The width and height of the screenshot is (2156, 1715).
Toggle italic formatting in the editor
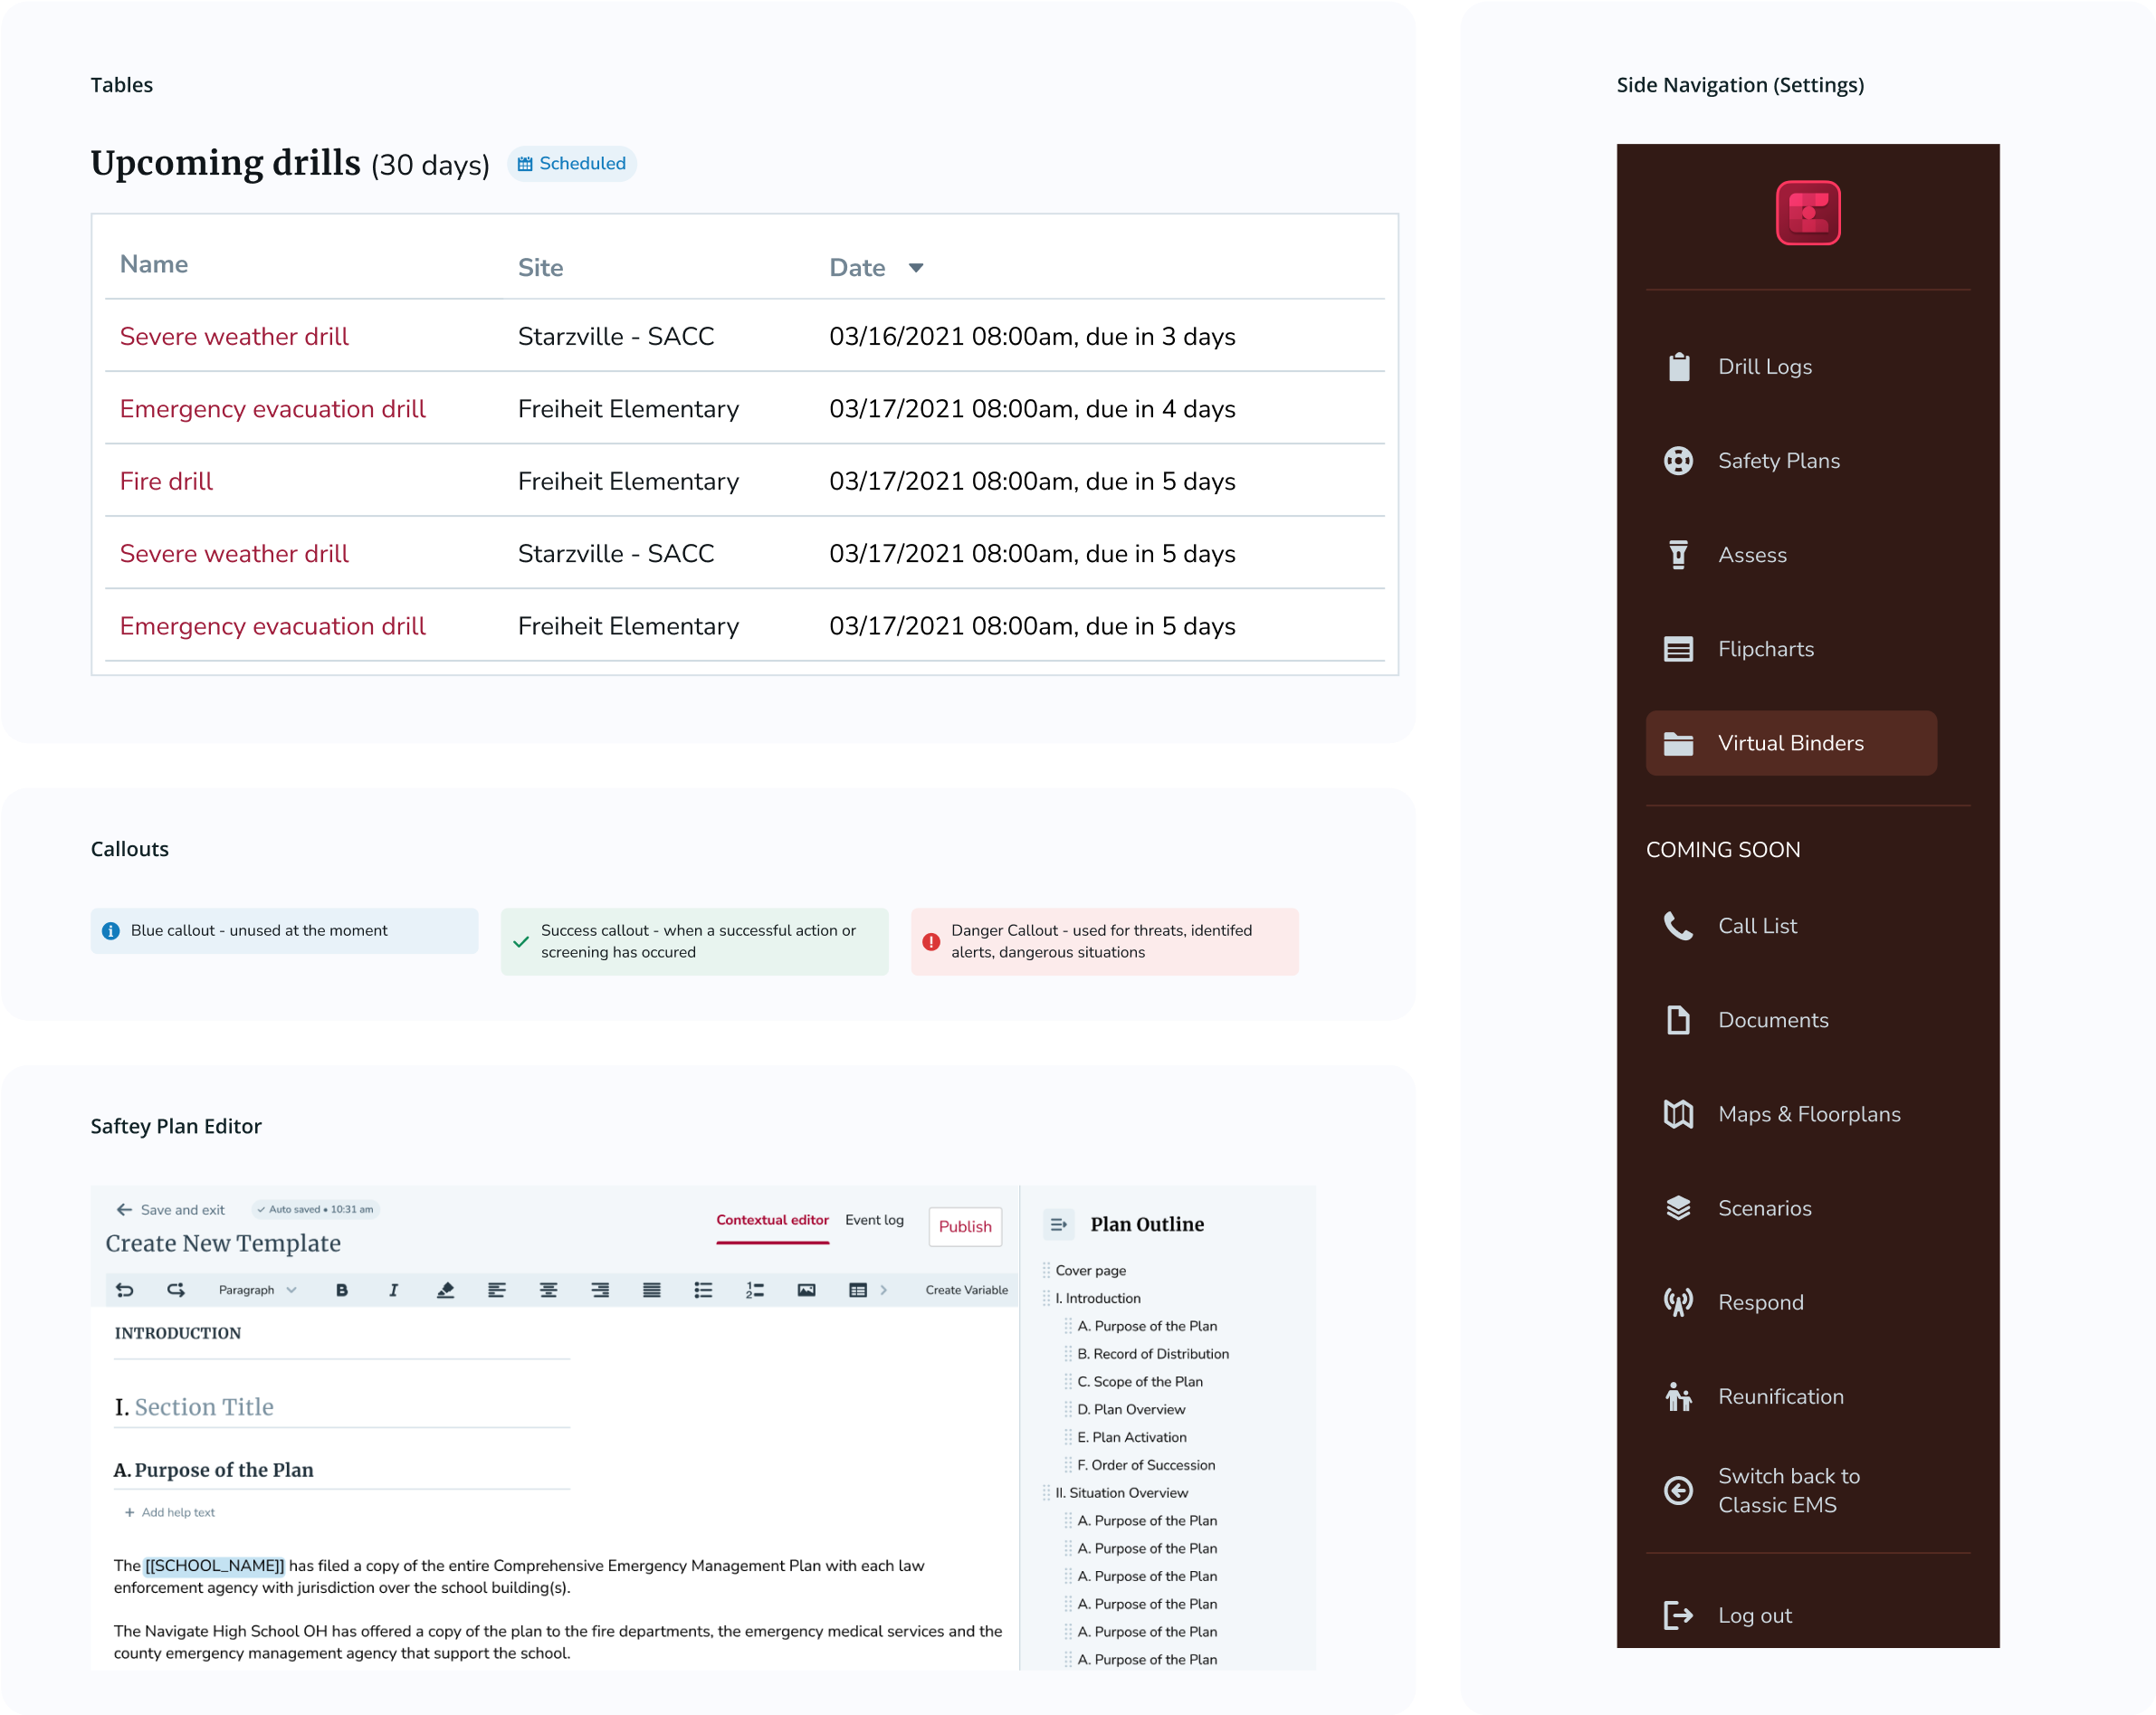pyautogui.click(x=393, y=1290)
